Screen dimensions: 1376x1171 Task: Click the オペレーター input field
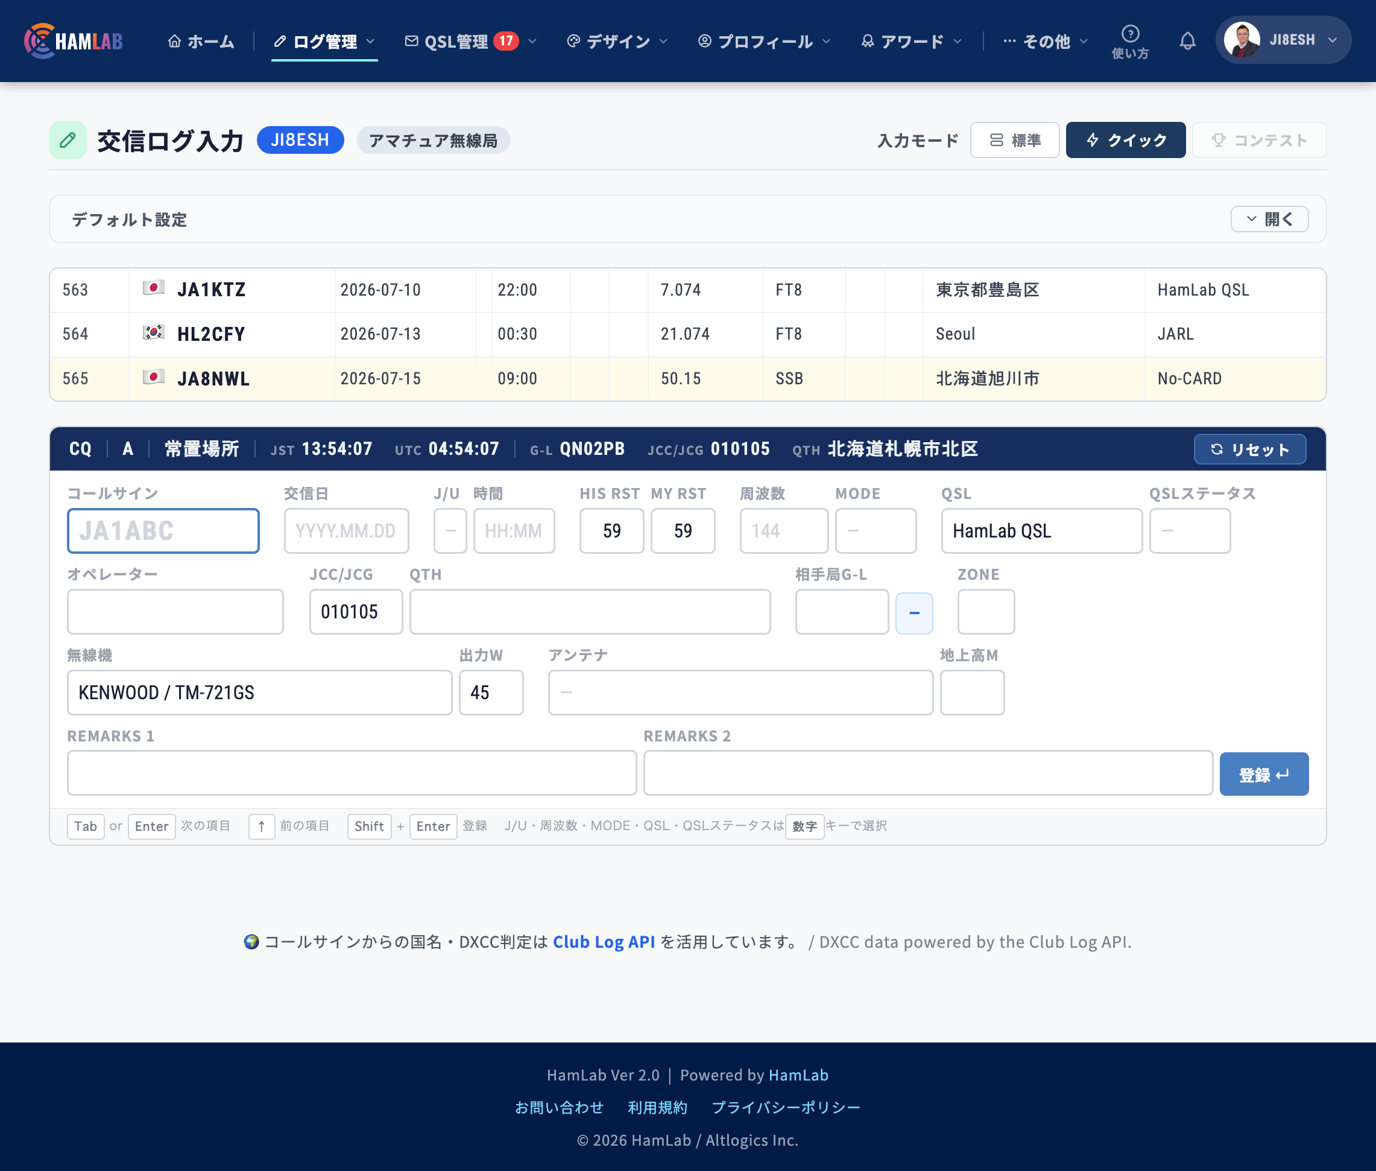175,611
